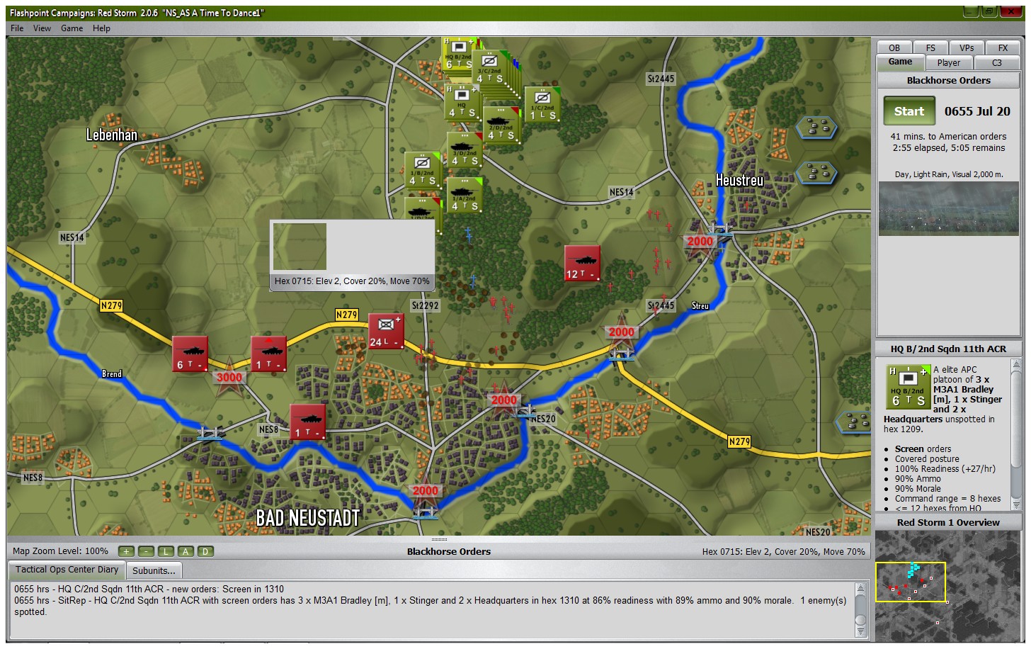Image resolution: width=1031 pixels, height=649 pixels.
Task: Click the St2292 road label
Action: coord(425,305)
